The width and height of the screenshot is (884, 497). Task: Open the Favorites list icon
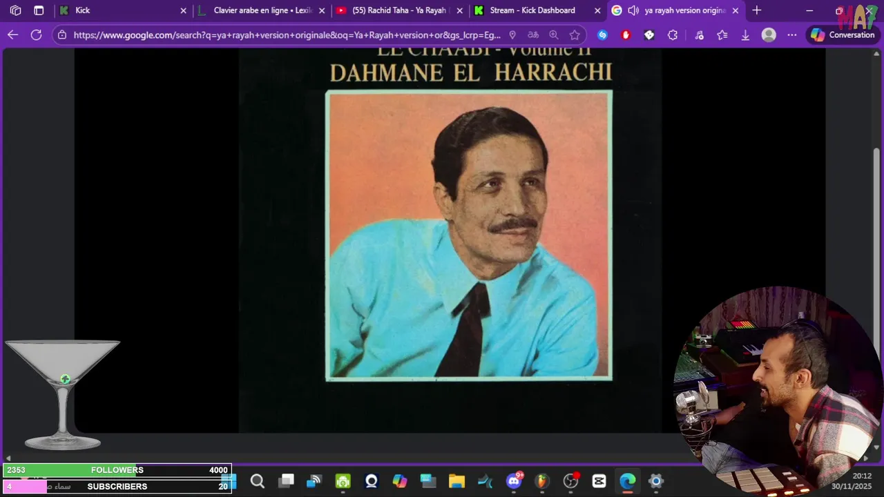click(722, 35)
